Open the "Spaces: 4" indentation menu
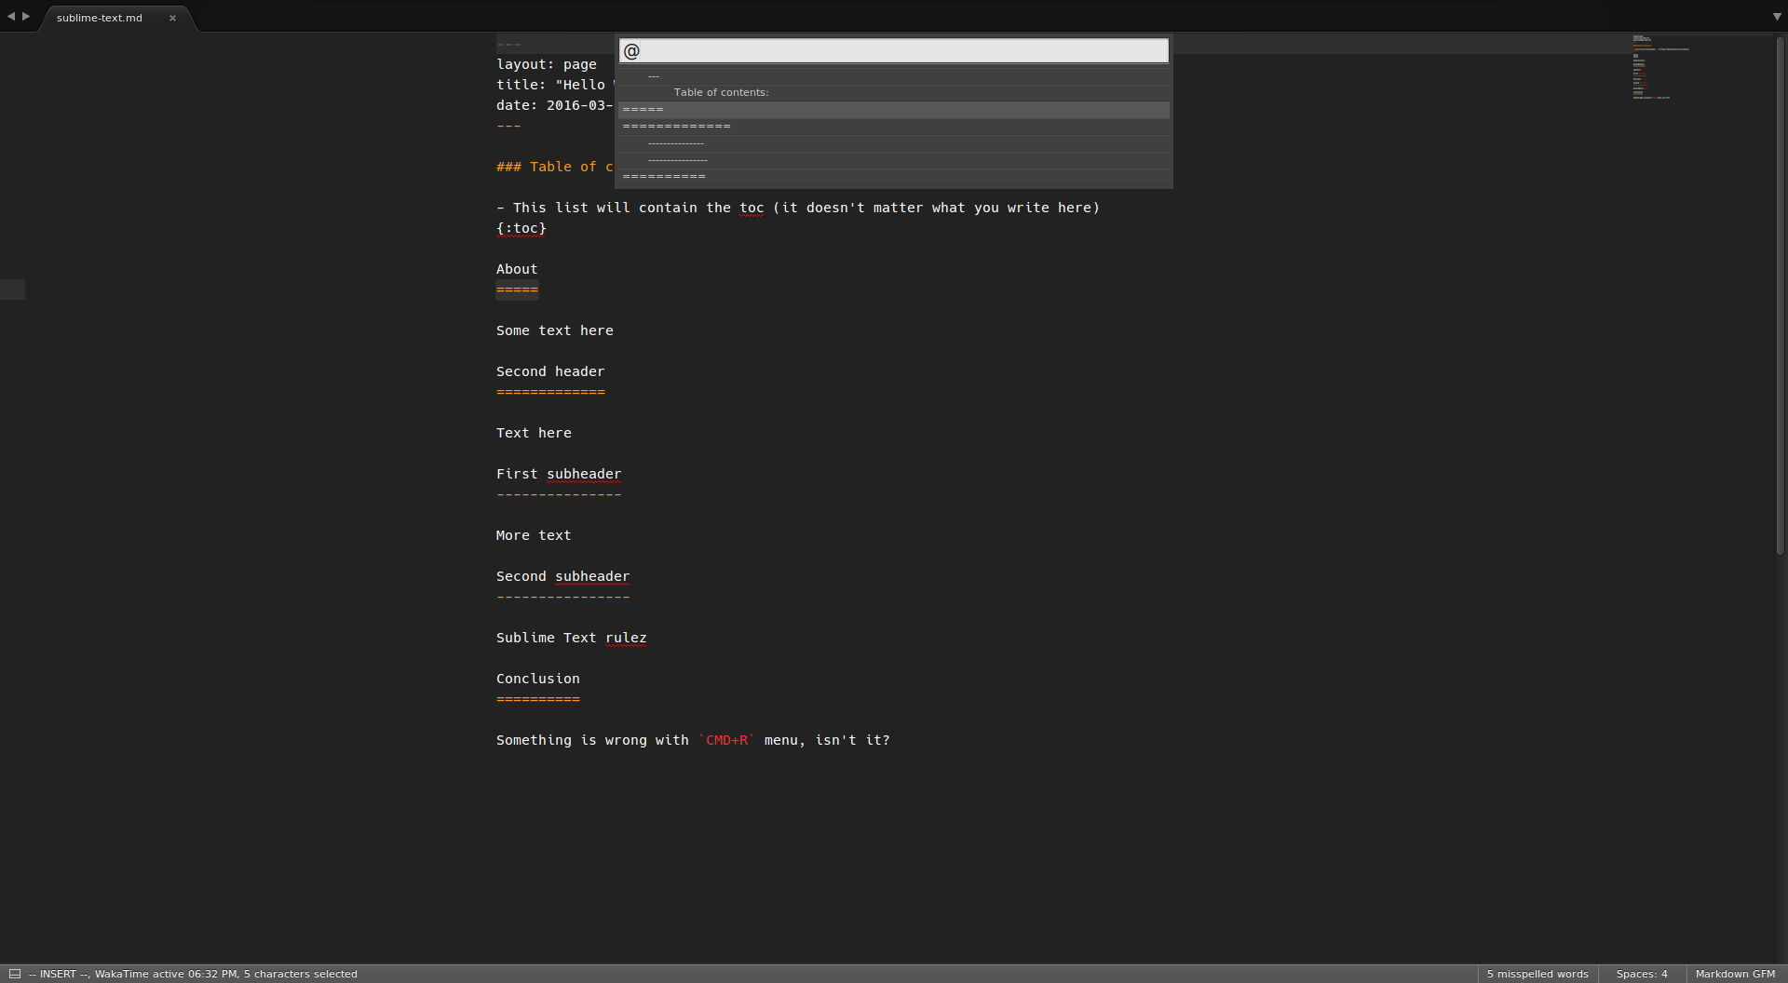Screen dimensions: 1788x983 pyautogui.click(x=1641, y=974)
